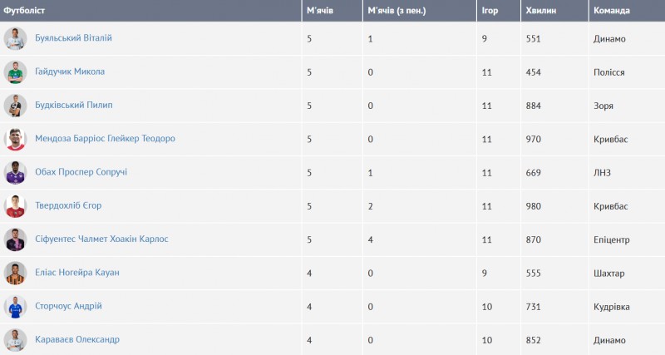This screenshot has width=665, height=355.
Task: Click Гайдучик Микола's avatar photo
Action: pyautogui.click(x=15, y=72)
